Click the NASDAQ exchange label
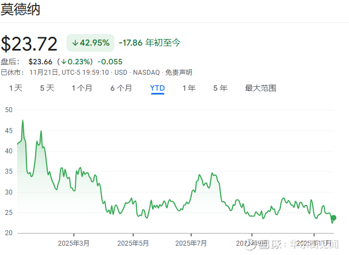 [146, 73]
